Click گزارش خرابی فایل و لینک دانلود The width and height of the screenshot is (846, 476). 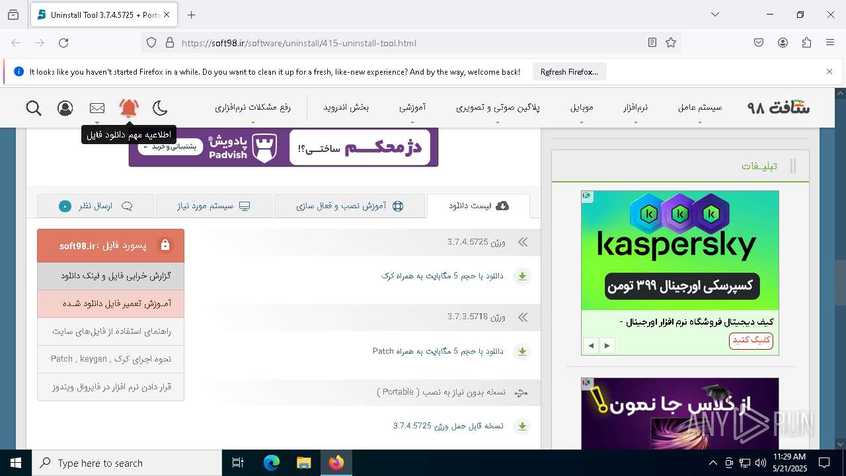[110, 276]
